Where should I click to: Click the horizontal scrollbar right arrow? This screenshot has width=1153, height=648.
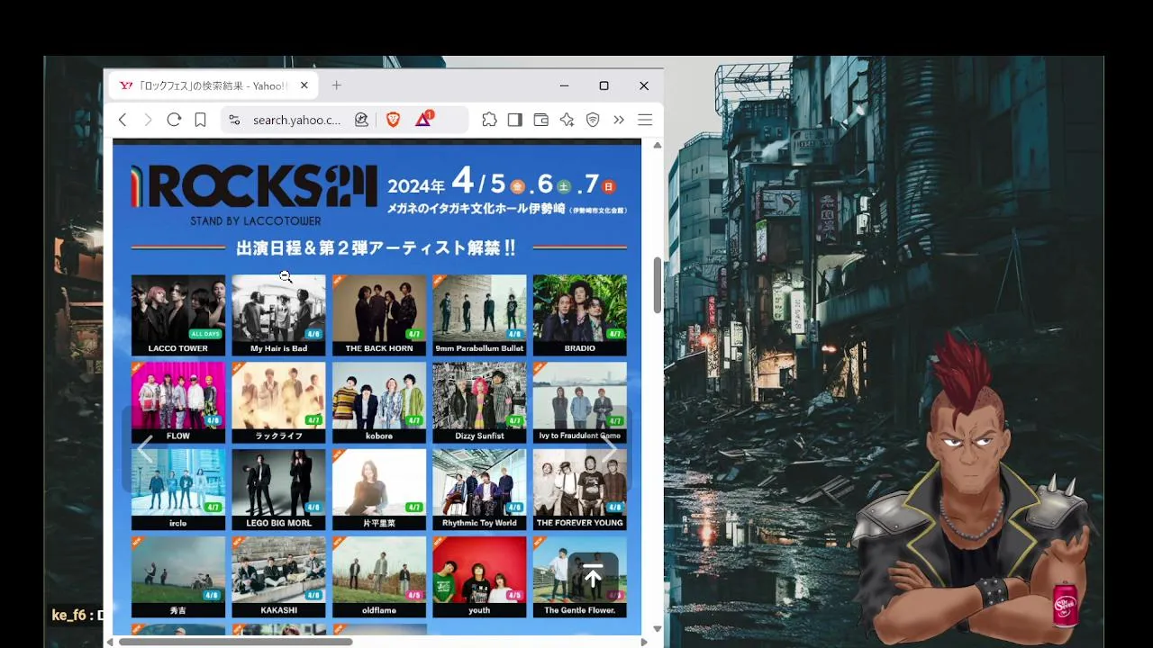(x=644, y=642)
